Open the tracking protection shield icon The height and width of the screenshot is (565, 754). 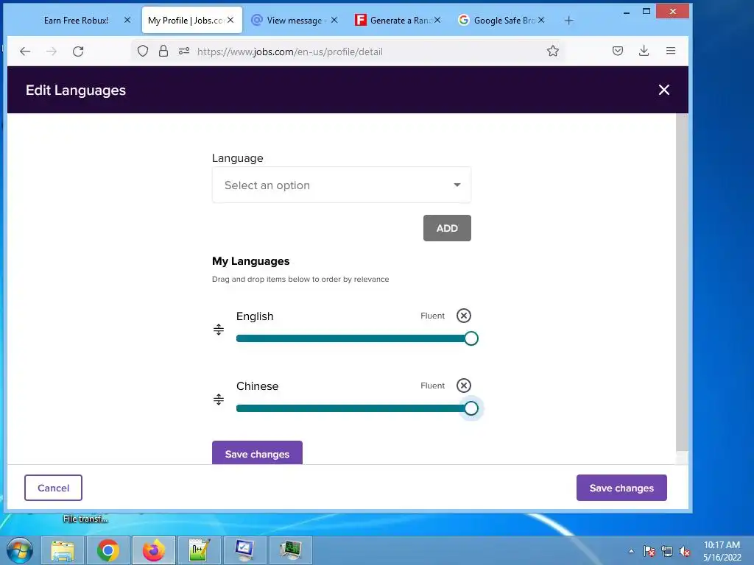pos(143,51)
